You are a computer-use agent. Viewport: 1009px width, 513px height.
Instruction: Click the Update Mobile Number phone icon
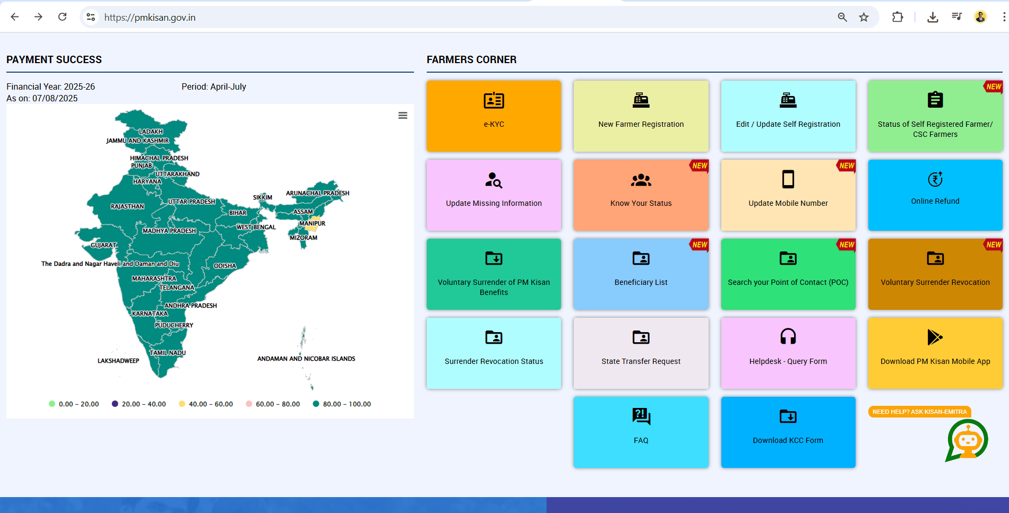click(x=788, y=179)
